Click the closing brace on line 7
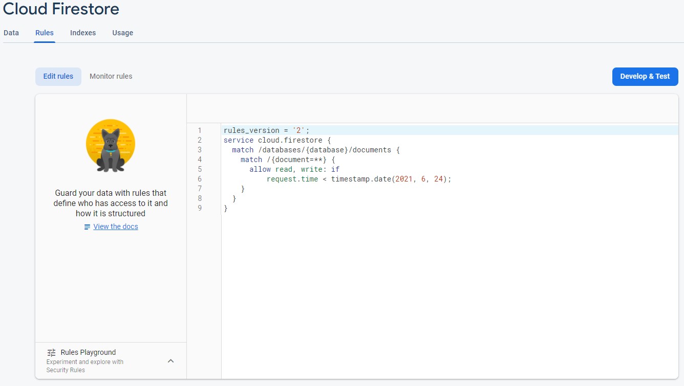This screenshot has height=386, width=684. coord(243,189)
